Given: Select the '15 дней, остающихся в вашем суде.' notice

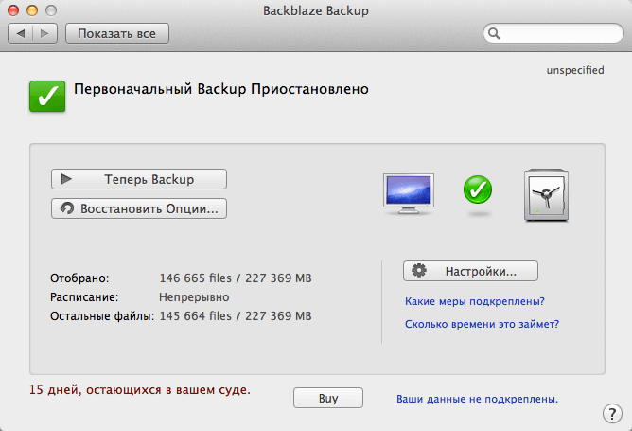Looking at the screenshot, I should tap(140, 390).
